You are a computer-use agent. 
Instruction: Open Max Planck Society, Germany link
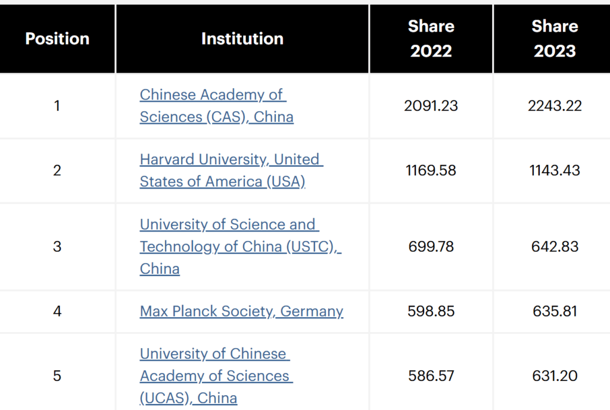tap(241, 311)
